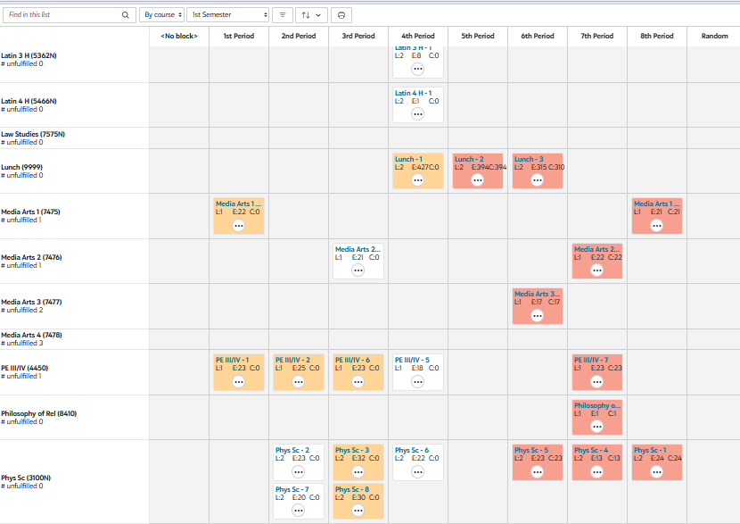Click the Lunch - 3 section link

tap(529, 159)
